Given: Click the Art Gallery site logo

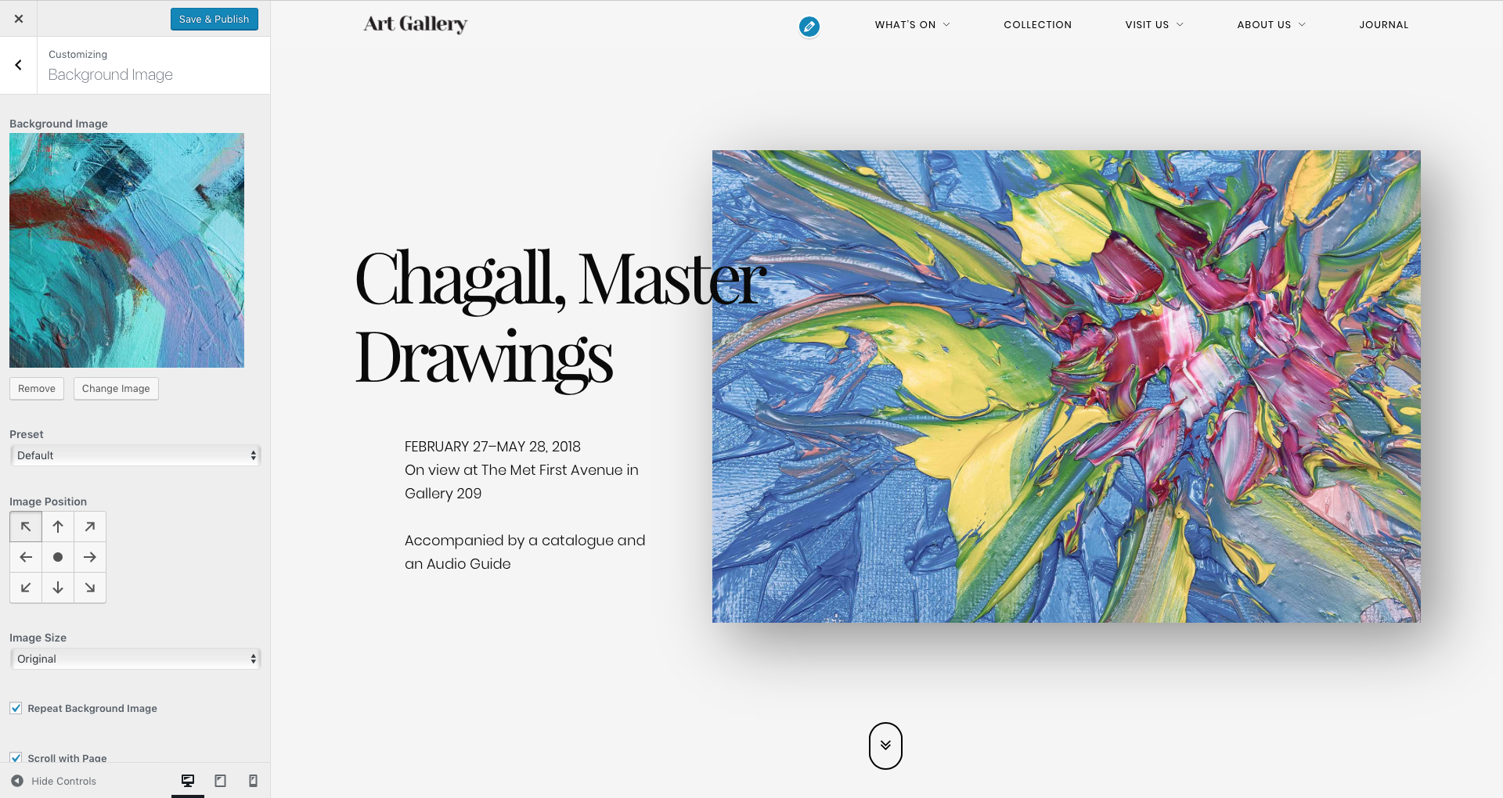Looking at the screenshot, I should tap(415, 24).
